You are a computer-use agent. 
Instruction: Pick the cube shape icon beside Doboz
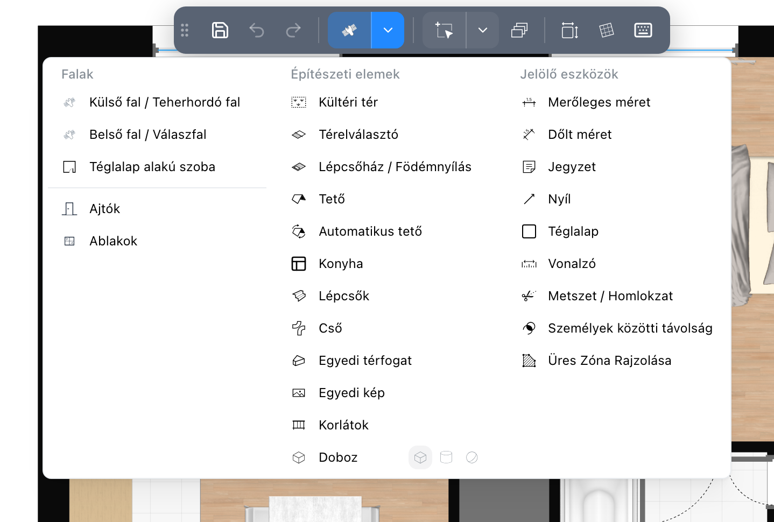(x=420, y=457)
